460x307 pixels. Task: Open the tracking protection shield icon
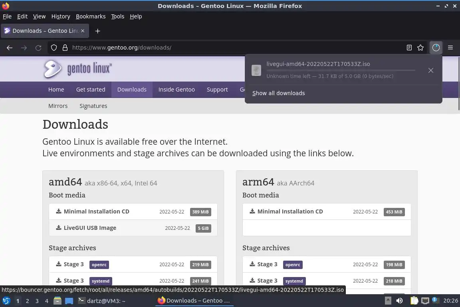pos(54,48)
